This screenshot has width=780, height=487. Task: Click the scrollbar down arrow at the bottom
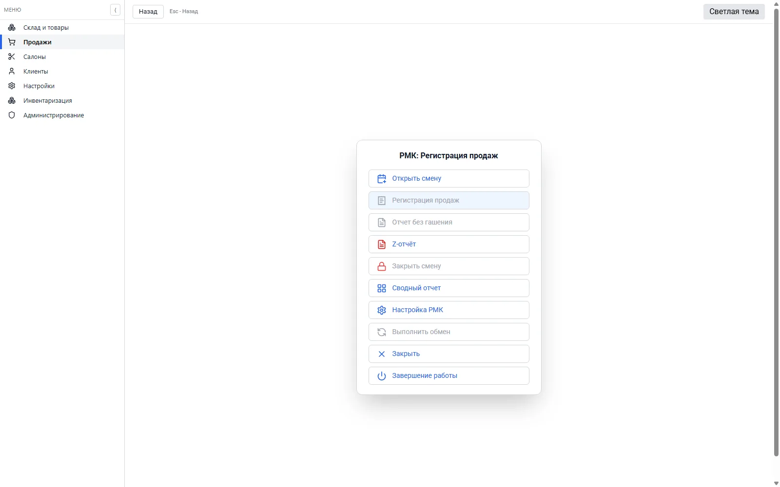point(776,483)
